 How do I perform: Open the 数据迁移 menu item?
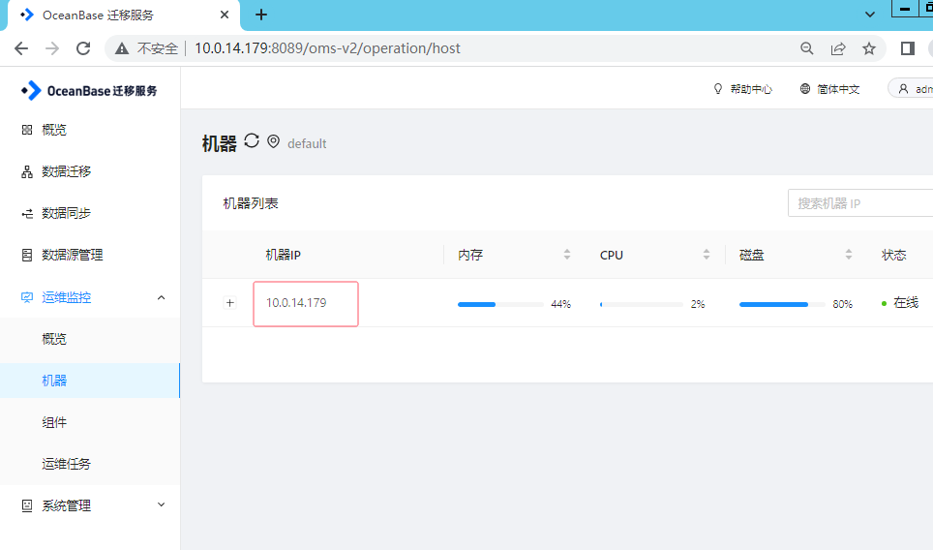pos(66,171)
